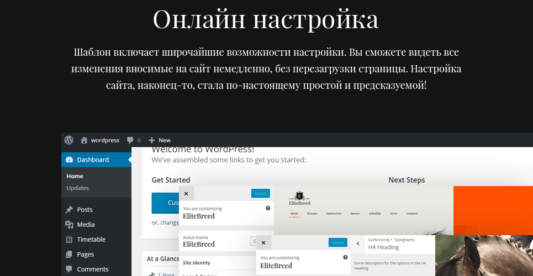Click the orange block in site preview
The height and width of the screenshot is (276, 533).
493,210
